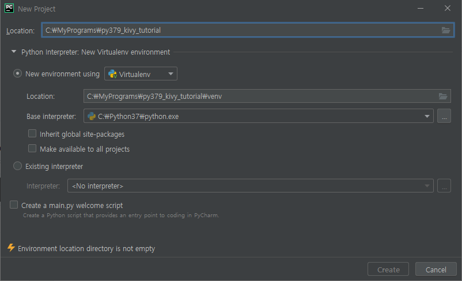
Task: Click the Cancel button
Action: [436, 270]
